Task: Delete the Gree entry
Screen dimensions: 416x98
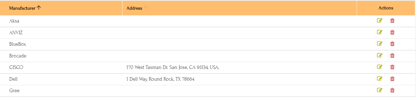Action: pyautogui.click(x=392, y=90)
